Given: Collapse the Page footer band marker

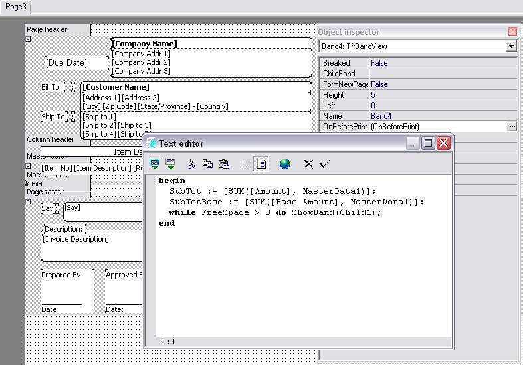Looking at the screenshot, I should (28, 201).
